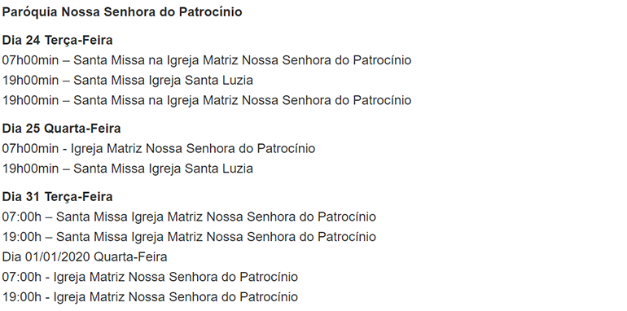Click the heading Paróquia Nossa Senhora do Patrocínio
This screenshot has height=311, width=627.
(x=122, y=12)
